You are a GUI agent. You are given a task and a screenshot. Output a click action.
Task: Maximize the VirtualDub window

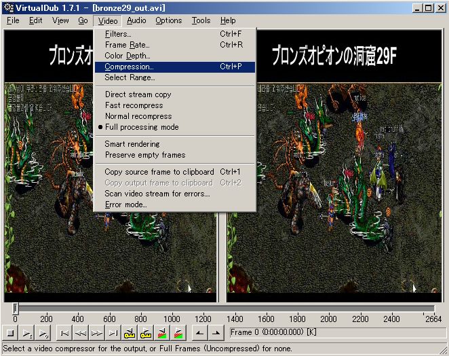pyautogui.click(x=429, y=8)
